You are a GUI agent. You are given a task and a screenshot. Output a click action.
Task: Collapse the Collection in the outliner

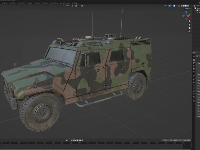pos(195,10)
